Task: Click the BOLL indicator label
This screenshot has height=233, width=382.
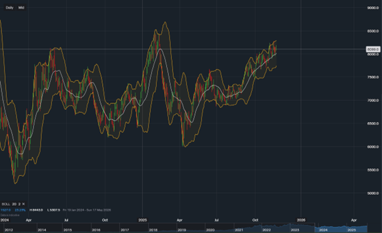Action: (x=6, y=204)
